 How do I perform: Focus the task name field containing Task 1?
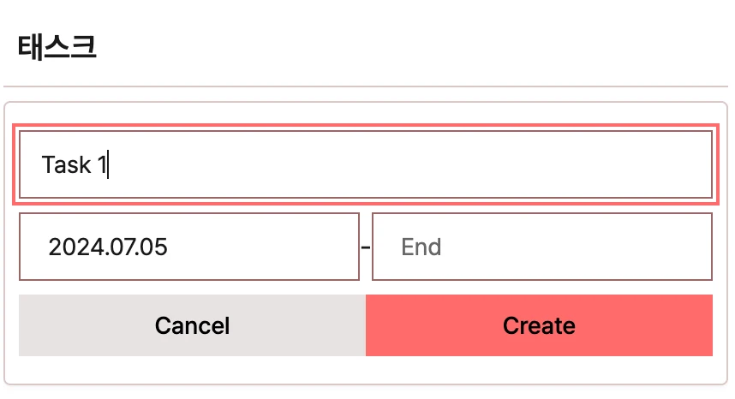point(366,164)
